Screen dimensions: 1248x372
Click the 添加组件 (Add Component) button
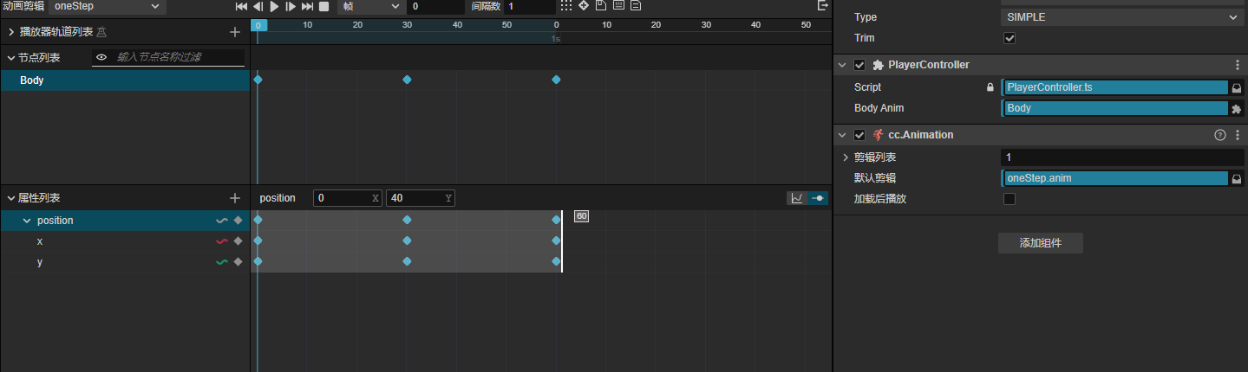pyautogui.click(x=1040, y=243)
